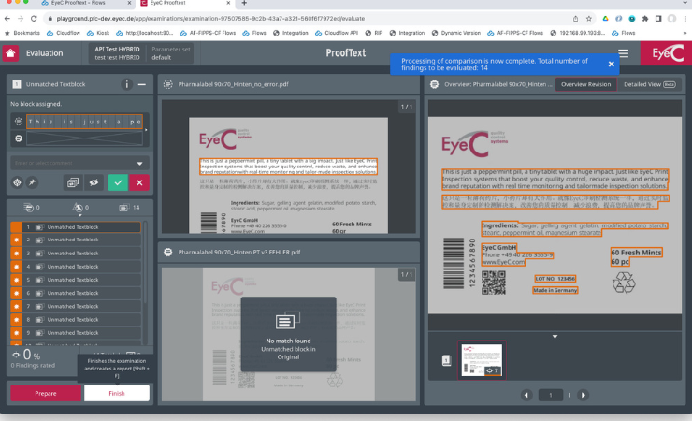Viewport: 692px width, 421px height.
Task: Click orange status marker of finding 2
Action: (x=16, y=240)
